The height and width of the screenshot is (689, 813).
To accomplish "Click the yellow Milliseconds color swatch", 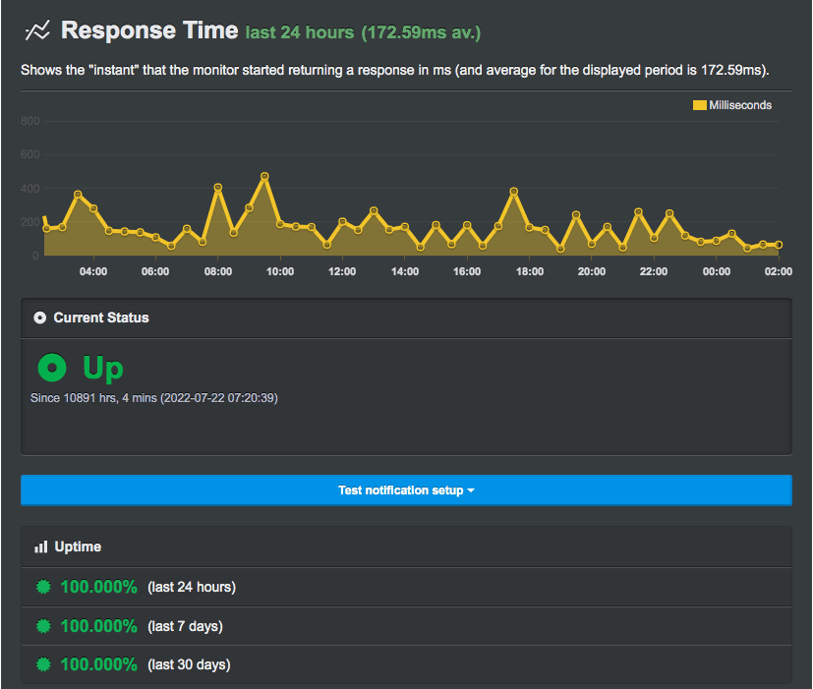I will tap(698, 105).
